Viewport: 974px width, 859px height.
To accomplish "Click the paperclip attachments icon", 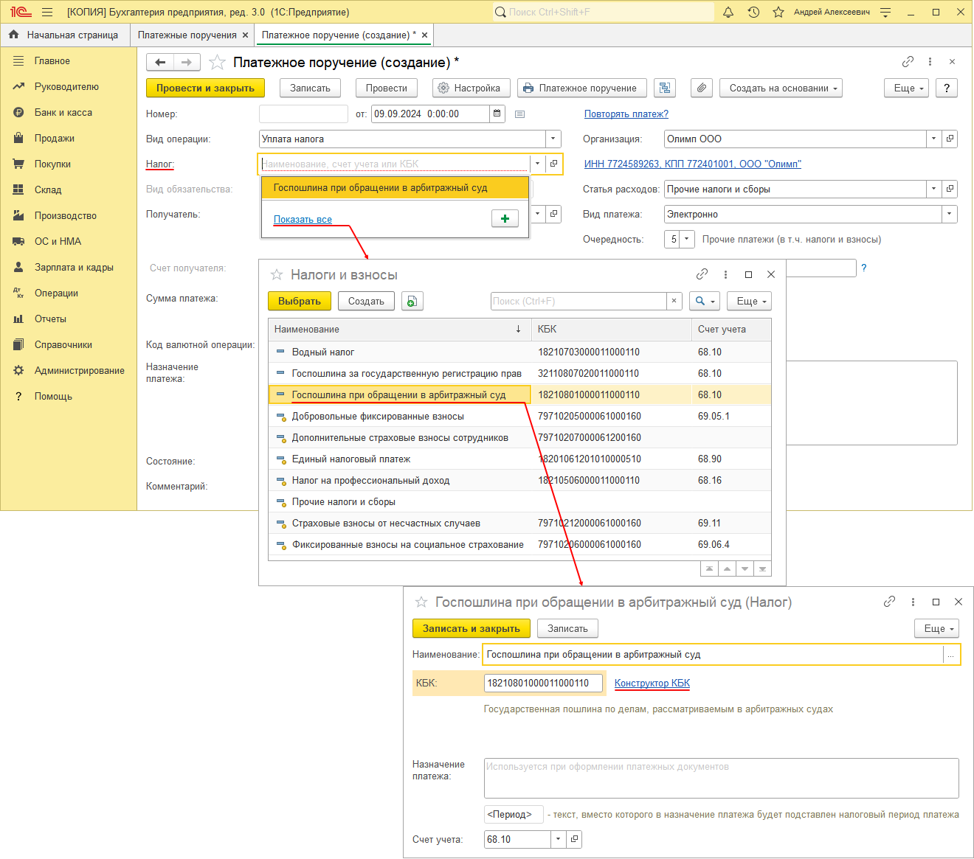I will [x=702, y=88].
